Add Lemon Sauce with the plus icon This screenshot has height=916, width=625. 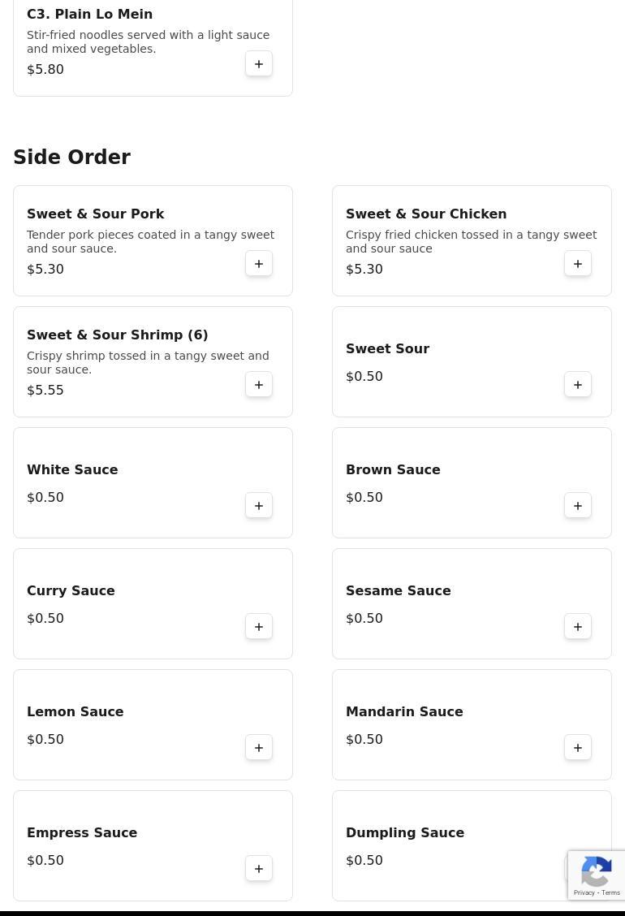coord(259,747)
